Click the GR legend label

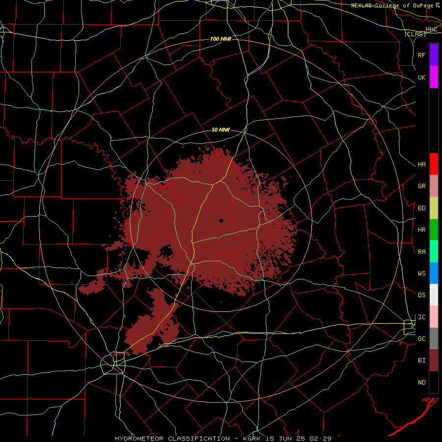coord(421,186)
